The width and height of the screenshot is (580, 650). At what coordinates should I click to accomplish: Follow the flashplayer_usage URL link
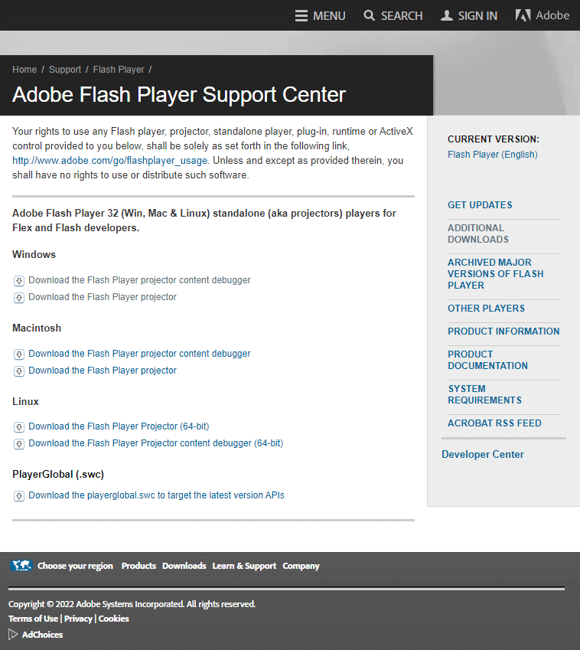click(110, 161)
